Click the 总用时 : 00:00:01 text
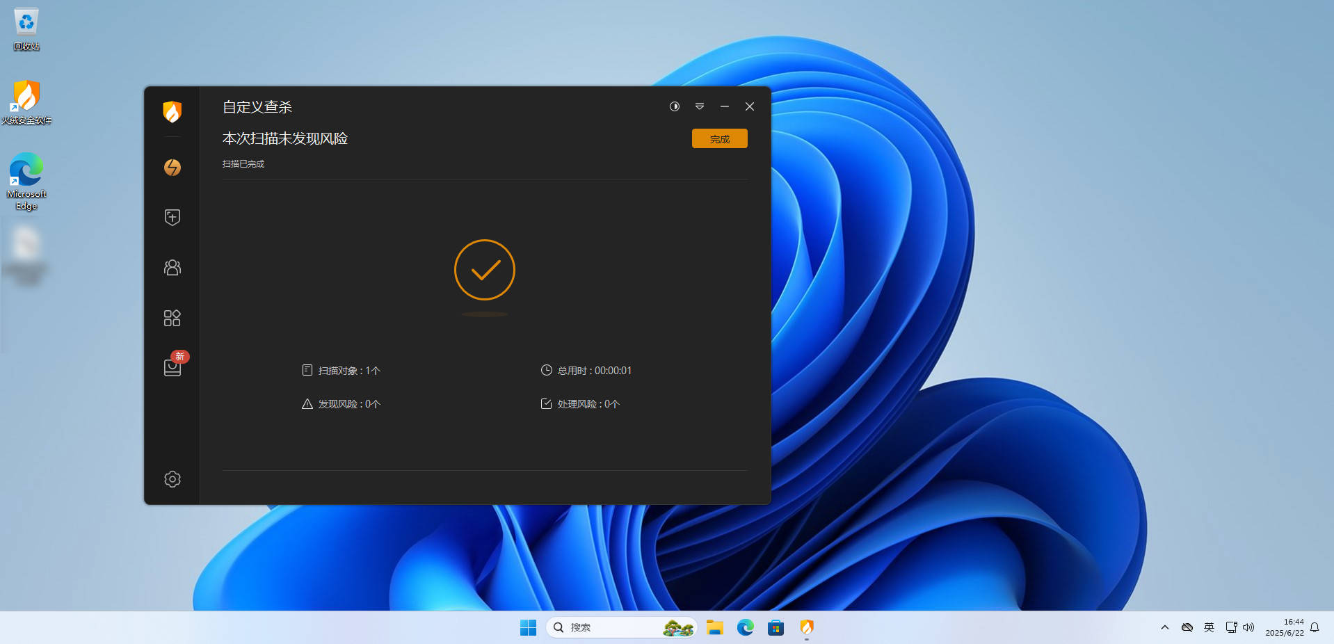The image size is (1334, 644). pyautogui.click(x=595, y=371)
